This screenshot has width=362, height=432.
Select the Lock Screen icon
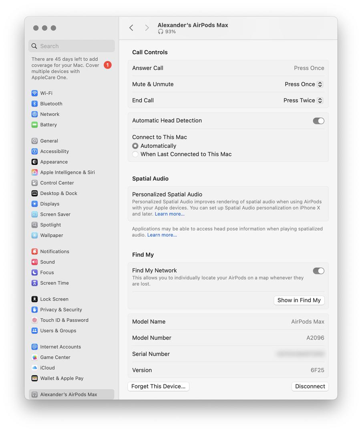click(34, 299)
